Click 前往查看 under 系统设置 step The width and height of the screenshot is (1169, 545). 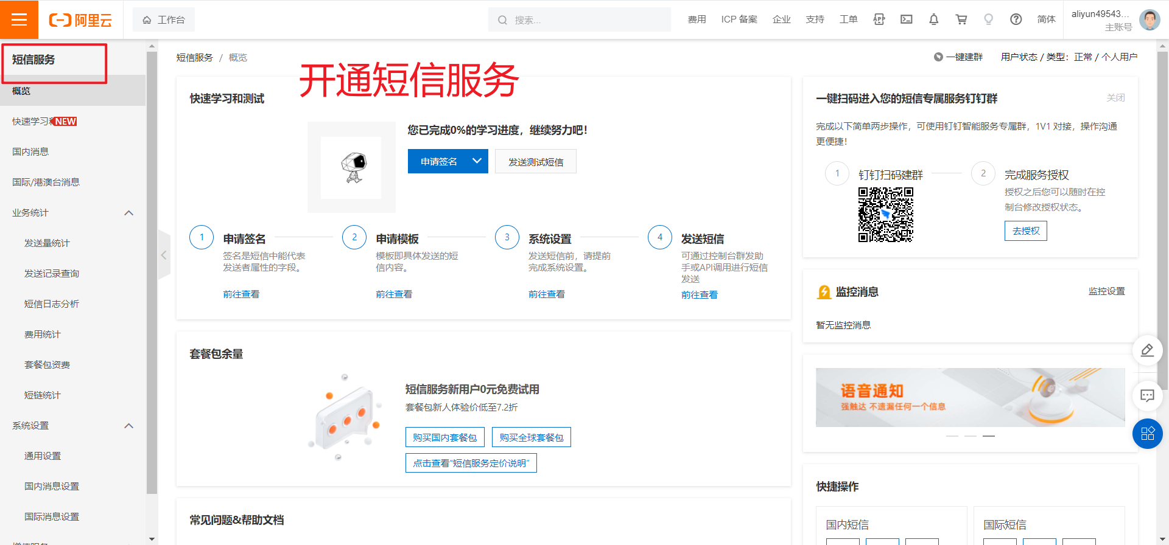[x=547, y=294]
